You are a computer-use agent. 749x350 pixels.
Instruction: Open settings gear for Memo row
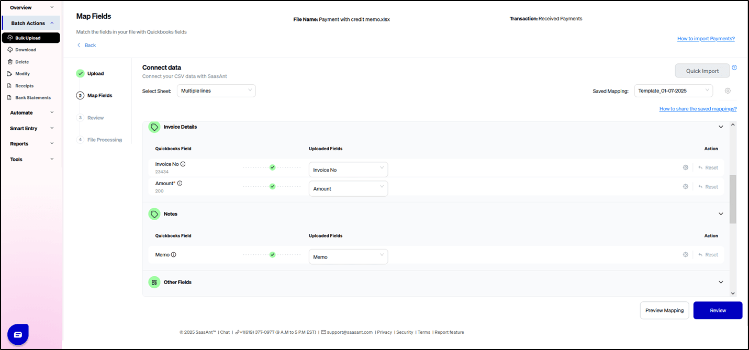[x=685, y=255]
